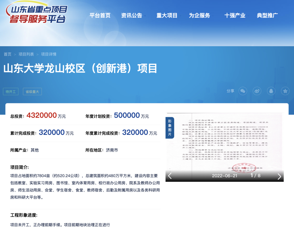This screenshot has width=294, height=233.
Task: Click the 省级重大 tag
Action: pyautogui.click(x=32, y=92)
